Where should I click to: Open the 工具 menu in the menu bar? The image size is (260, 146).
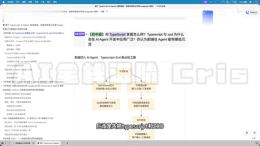[43, 2]
